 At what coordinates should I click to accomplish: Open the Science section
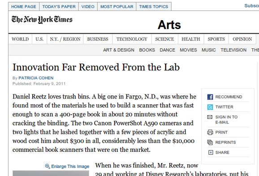[164, 39]
